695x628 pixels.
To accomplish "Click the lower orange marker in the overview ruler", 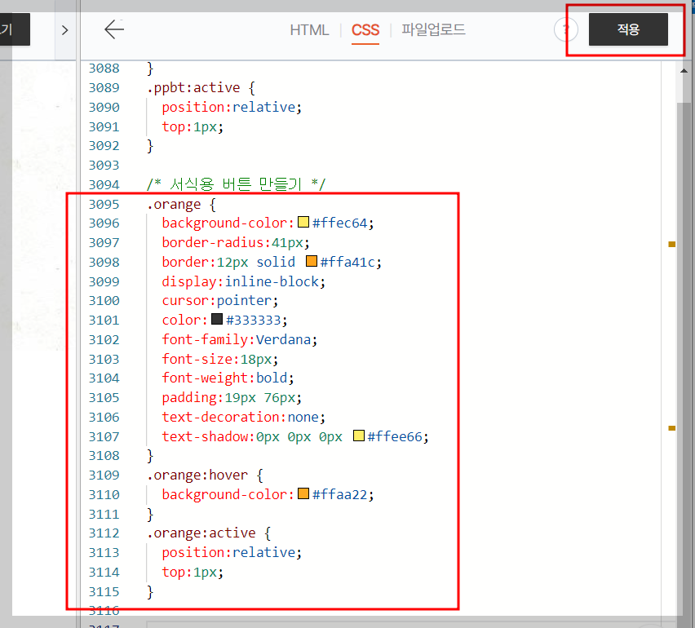I will pyautogui.click(x=672, y=428).
